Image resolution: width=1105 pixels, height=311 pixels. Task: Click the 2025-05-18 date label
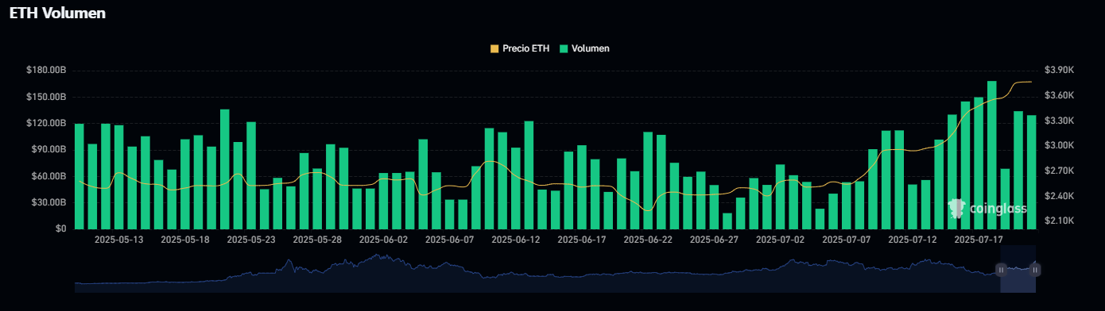tap(185, 239)
